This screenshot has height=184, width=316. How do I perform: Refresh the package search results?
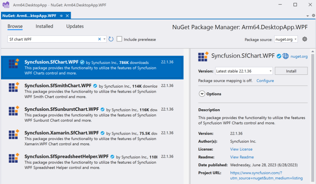click(111, 39)
